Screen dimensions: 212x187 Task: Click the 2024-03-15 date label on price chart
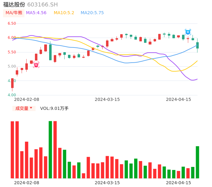[x=107, y=99]
